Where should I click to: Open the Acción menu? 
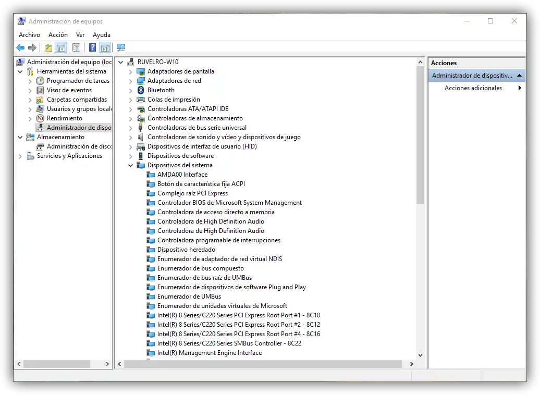point(58,35)
